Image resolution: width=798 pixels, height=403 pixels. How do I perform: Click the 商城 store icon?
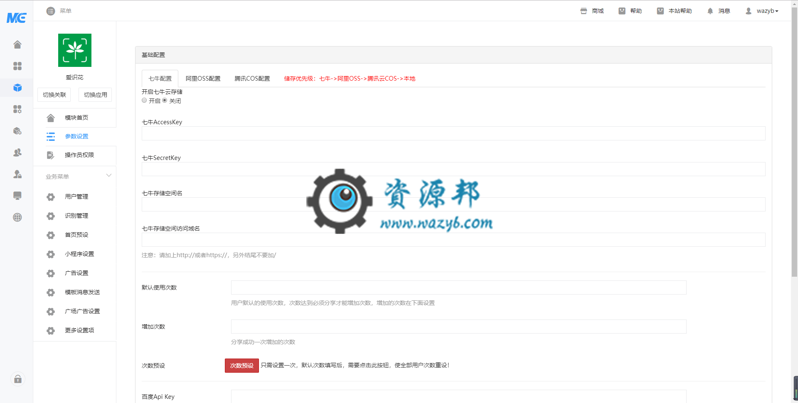(584, 11)
